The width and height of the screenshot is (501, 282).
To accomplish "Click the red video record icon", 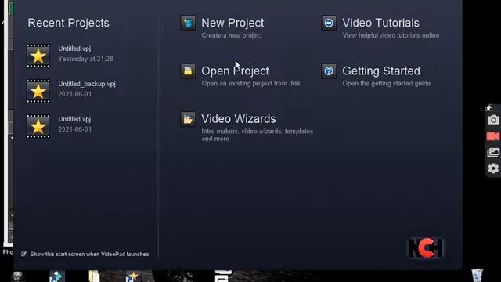I will click(x=493, y=136).
